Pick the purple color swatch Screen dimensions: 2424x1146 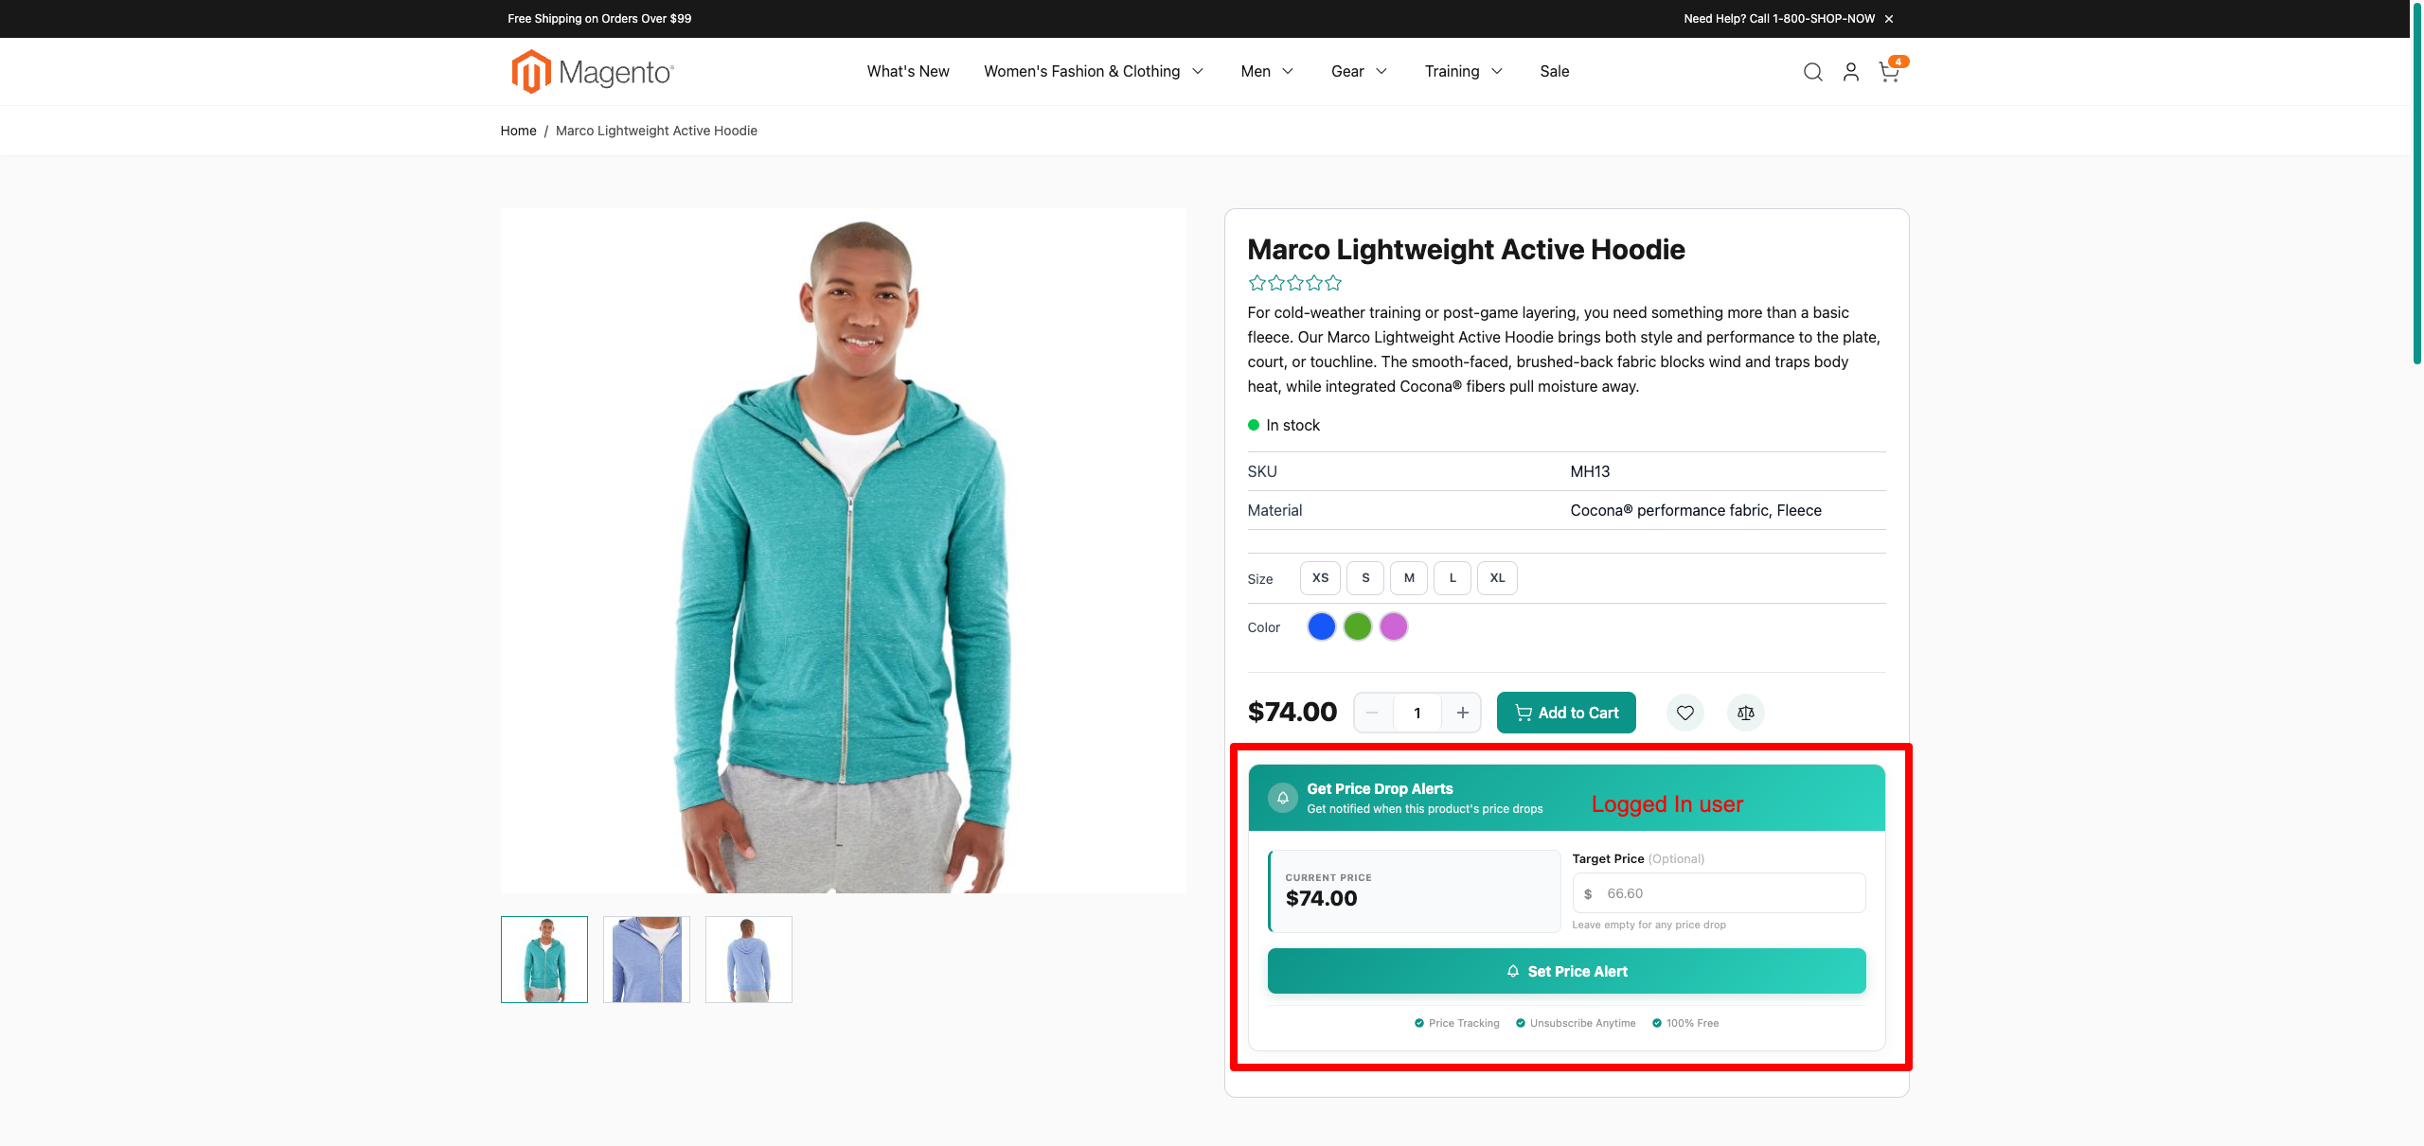[1393, 626]
